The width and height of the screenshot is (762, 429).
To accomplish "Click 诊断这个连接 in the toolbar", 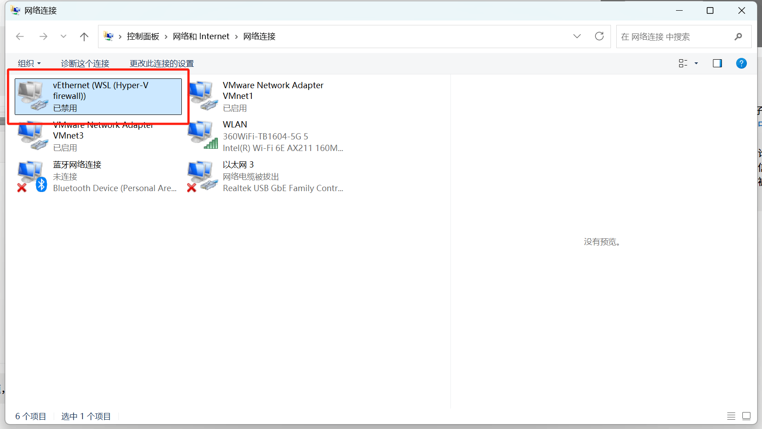I will [x=85, y=63].
